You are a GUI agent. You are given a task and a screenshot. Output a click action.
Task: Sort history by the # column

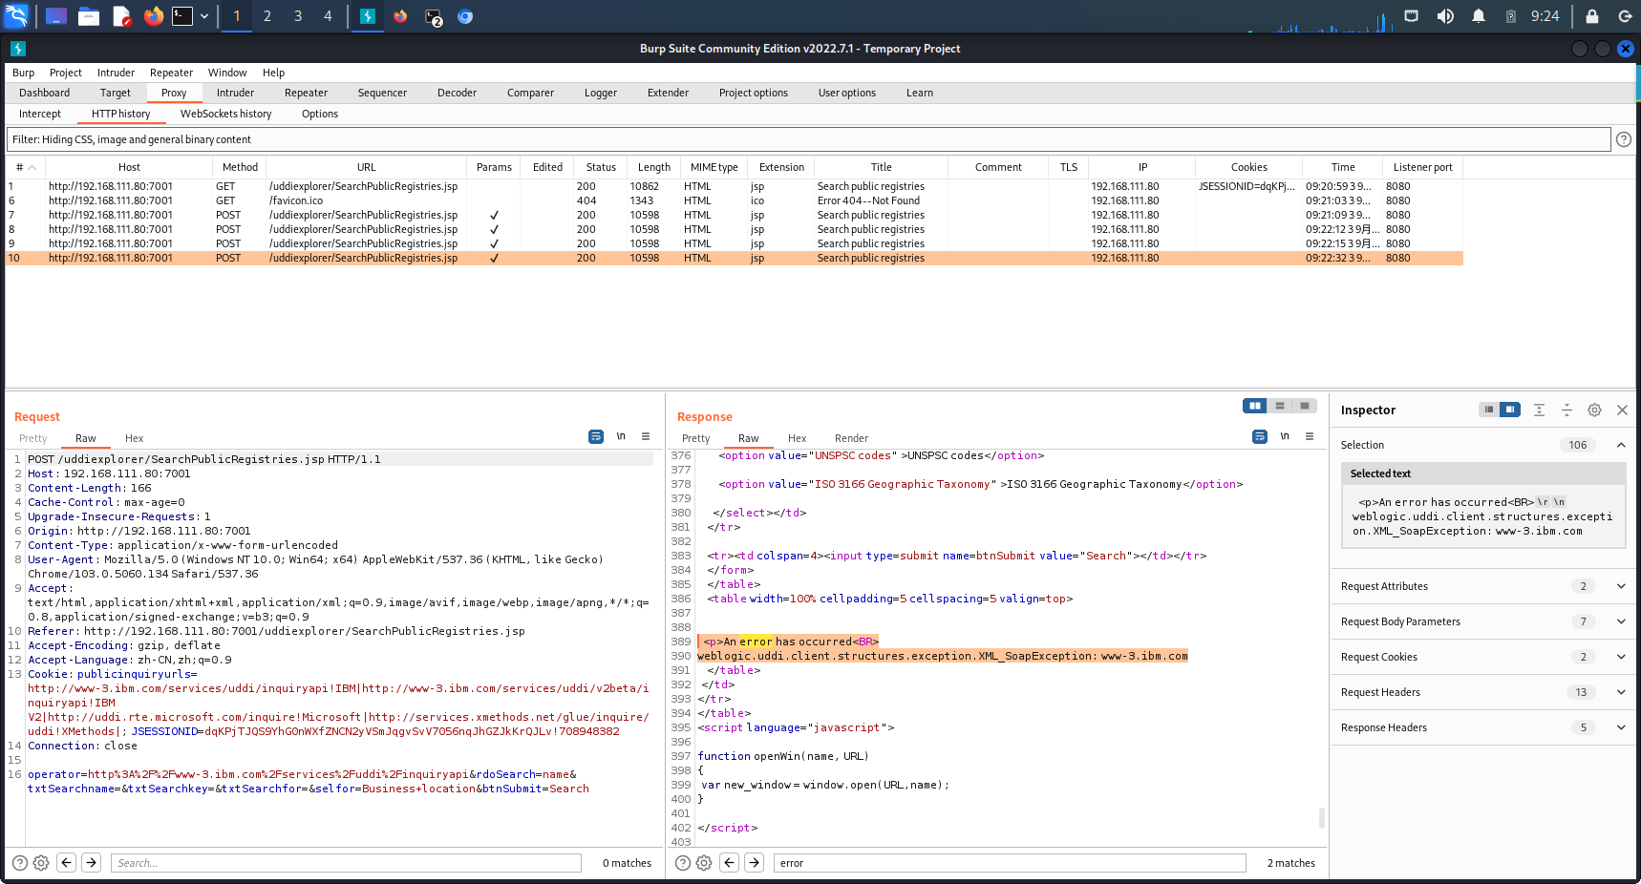pos(26,167)
